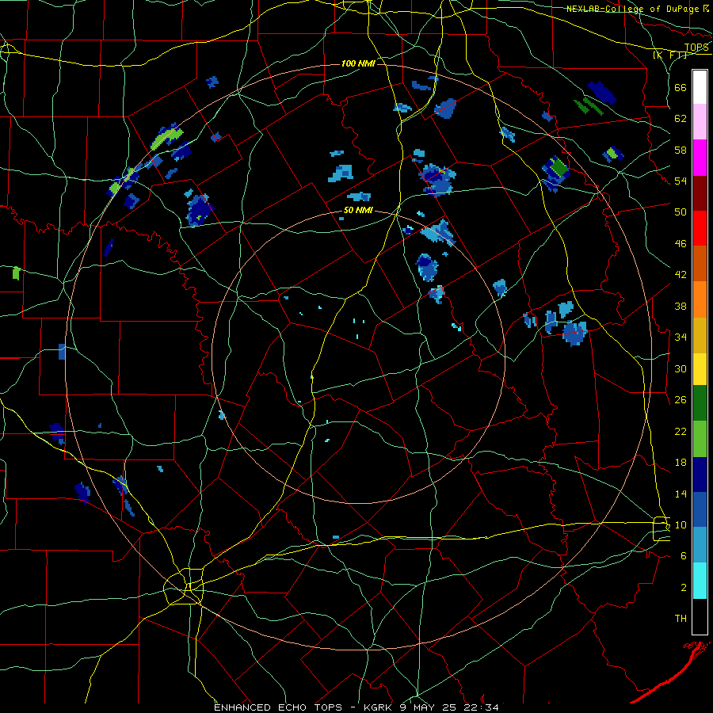This screenshot has width=713, height=713.
Task: Select the dark maroon legend swatch
Action: (x=700, y=193)
